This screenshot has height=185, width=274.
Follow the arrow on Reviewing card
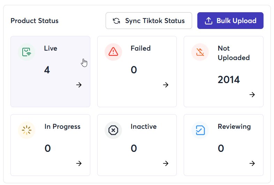tap(252, 163)
